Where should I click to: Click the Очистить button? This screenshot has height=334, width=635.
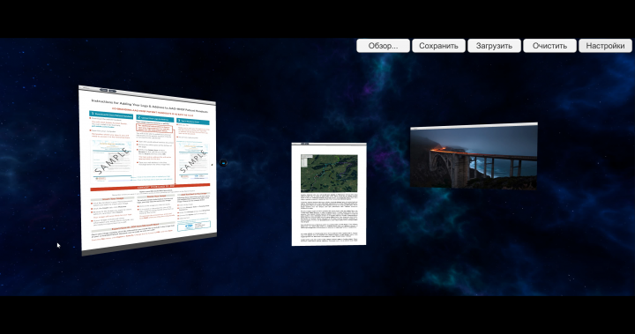(x=549, y=46)
